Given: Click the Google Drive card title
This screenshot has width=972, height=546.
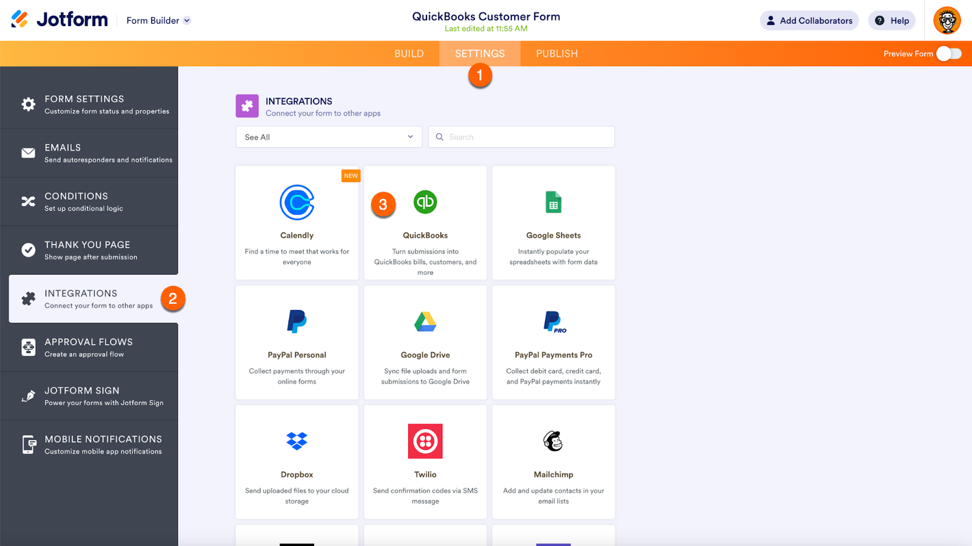Looking at the screenshot, I should click(x=425, y=355).
